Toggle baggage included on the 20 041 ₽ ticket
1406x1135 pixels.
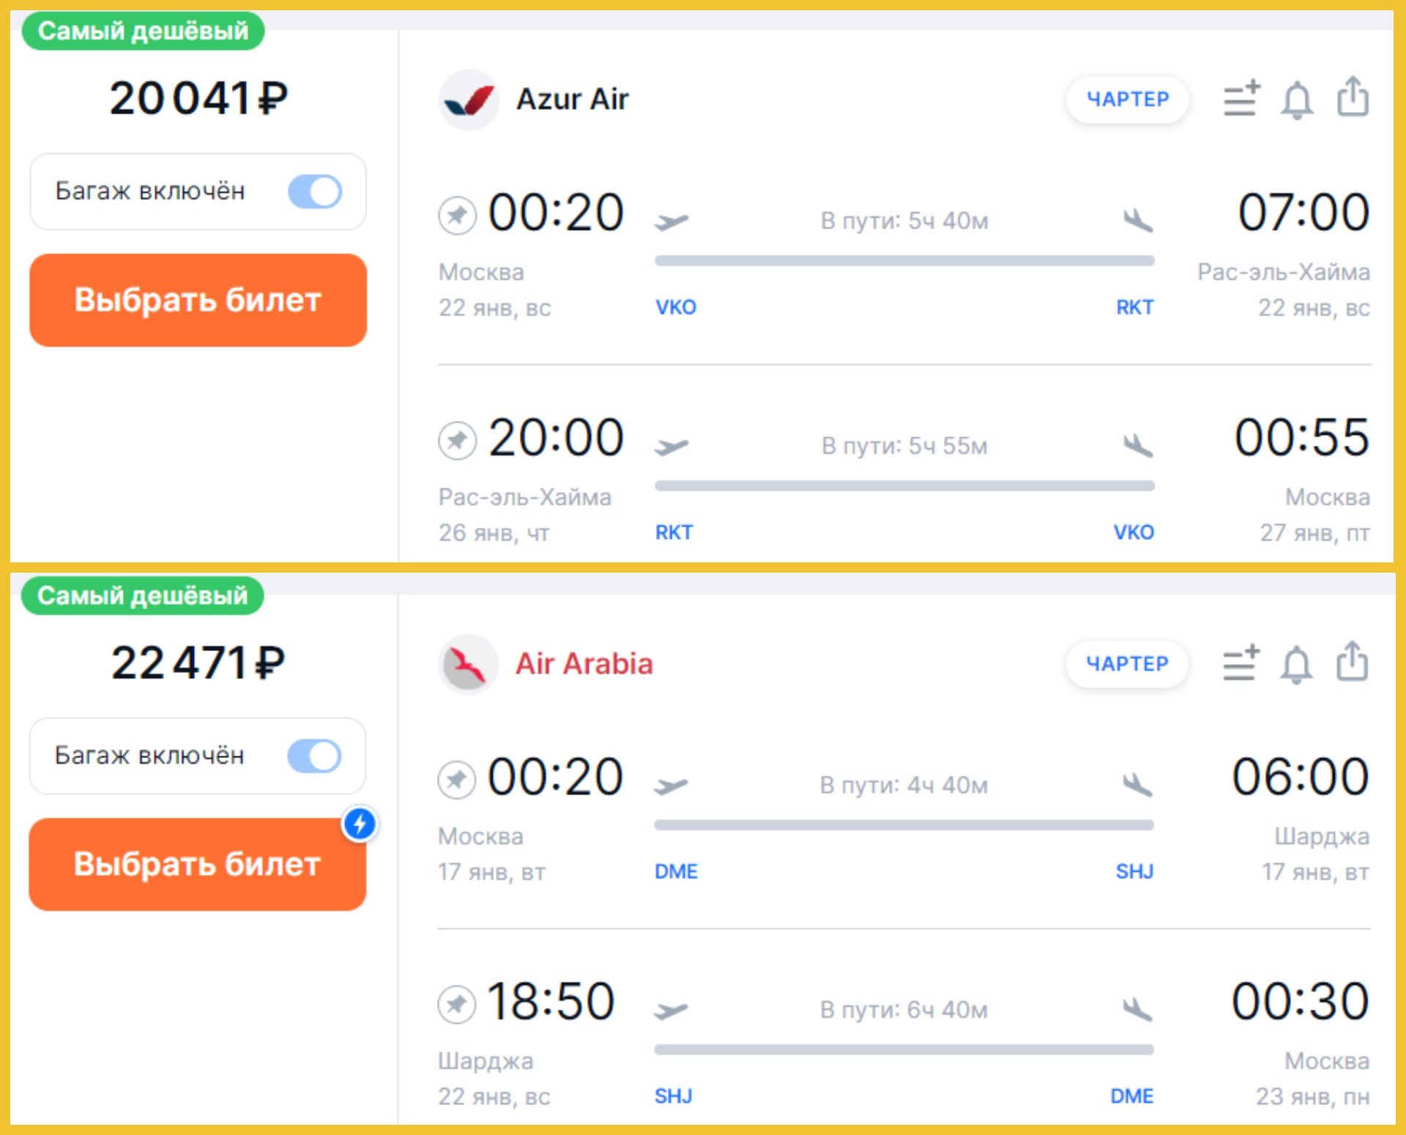click(315, 192)
